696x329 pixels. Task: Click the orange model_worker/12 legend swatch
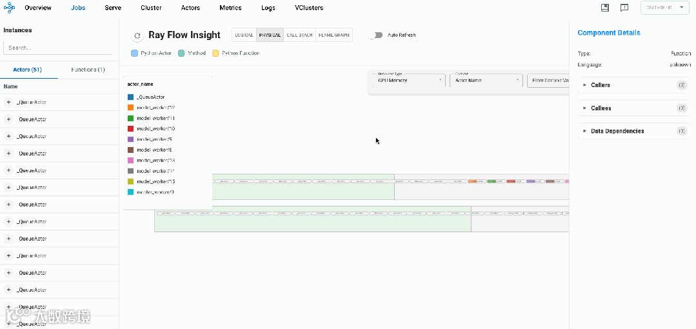pos(130,108)
